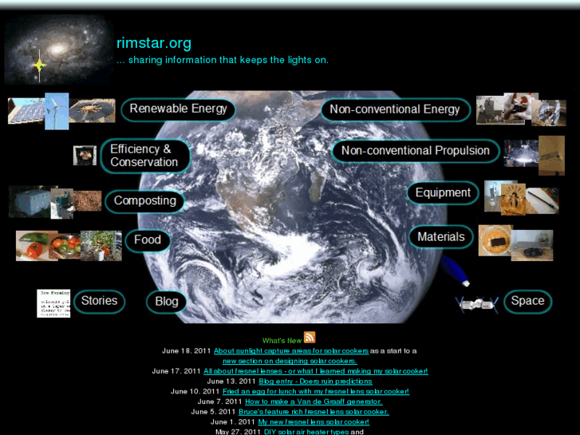Viewport: 580px width, 435px height.
Task: Click the thumbnail beside Efficiency & Conservation
Action: point(85,155)
